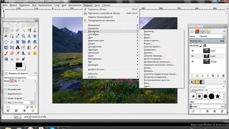Select the Move tool
Image resolution: width=229 pixels, height=129 pixels.
pyautogui.click(x=35, y=36)
